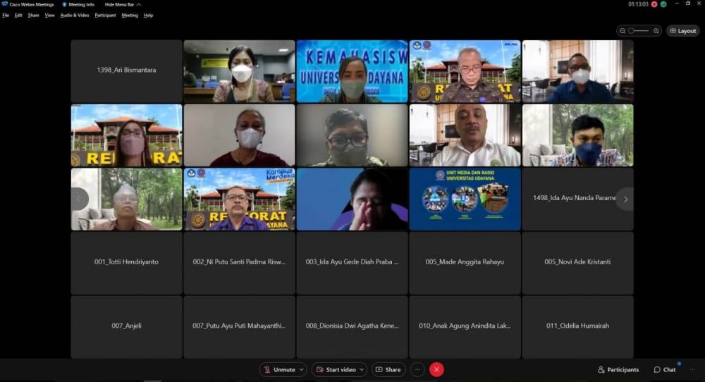
Task: Open the Help menu
Action: (x=148, y=16)
